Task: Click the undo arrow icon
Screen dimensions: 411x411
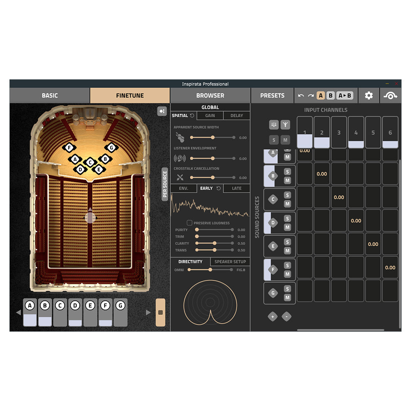Action: [x=301, y=96]
